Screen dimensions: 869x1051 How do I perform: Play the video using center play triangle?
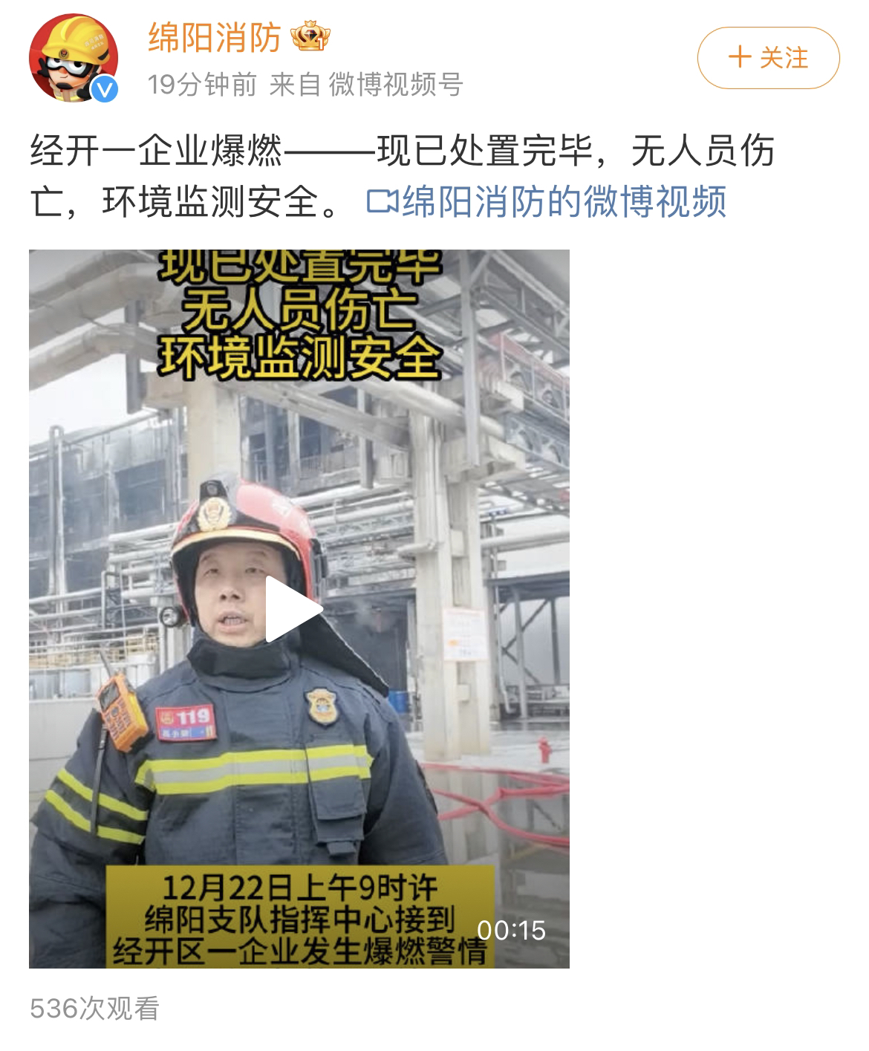[x=294, y=609]
